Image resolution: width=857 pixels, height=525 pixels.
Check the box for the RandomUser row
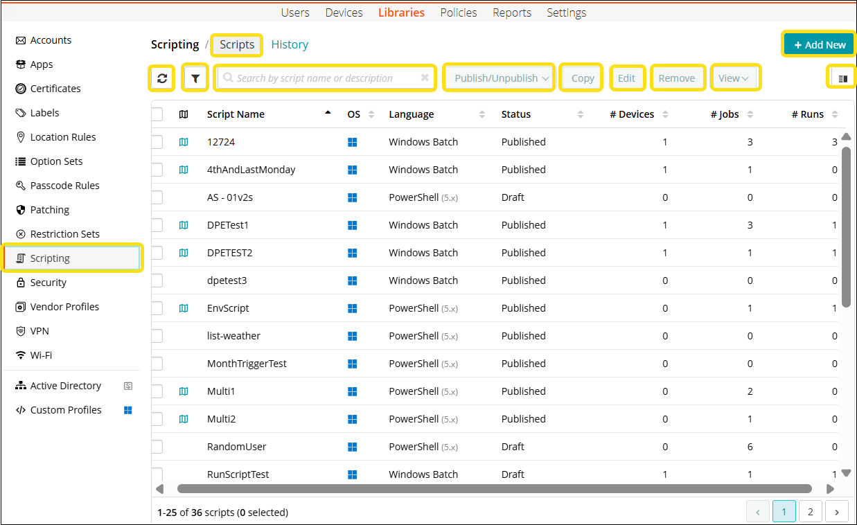(x=157, y=447)
